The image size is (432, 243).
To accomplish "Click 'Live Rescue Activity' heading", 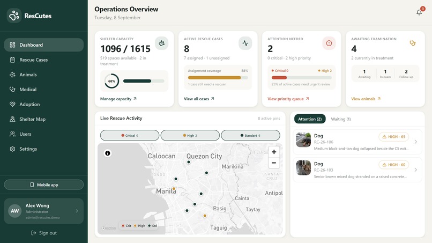I will click(x=121, y=118).
